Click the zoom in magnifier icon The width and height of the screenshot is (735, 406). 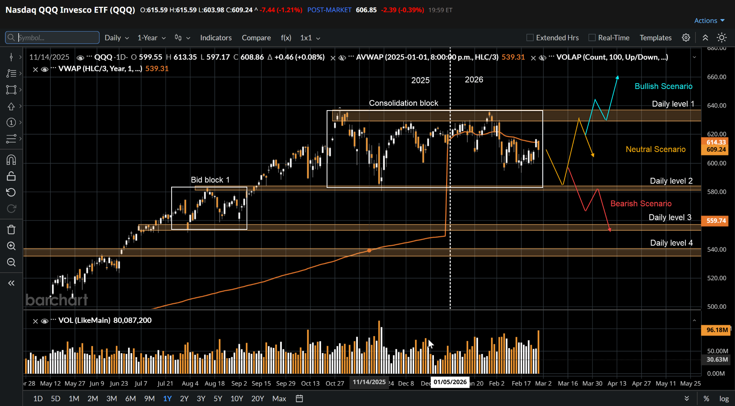[11, 246]
